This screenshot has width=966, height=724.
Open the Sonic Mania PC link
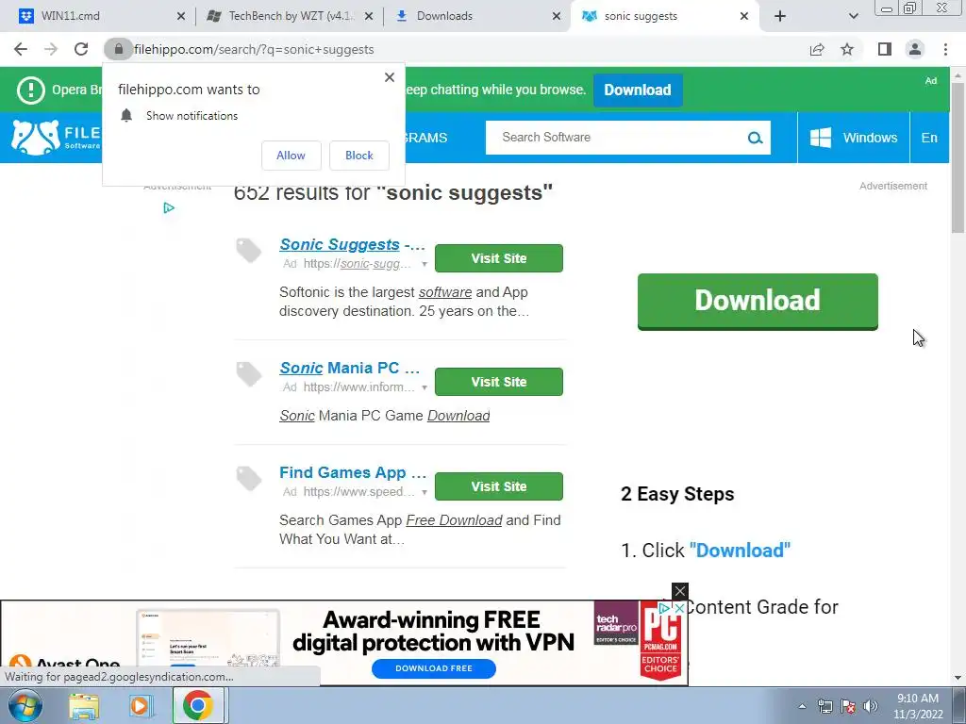tap(350, 369)
